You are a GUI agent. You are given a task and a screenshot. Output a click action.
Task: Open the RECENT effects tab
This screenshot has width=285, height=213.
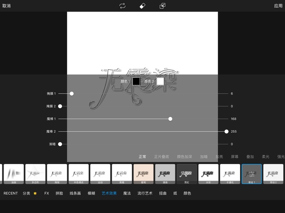coord(11,193)
